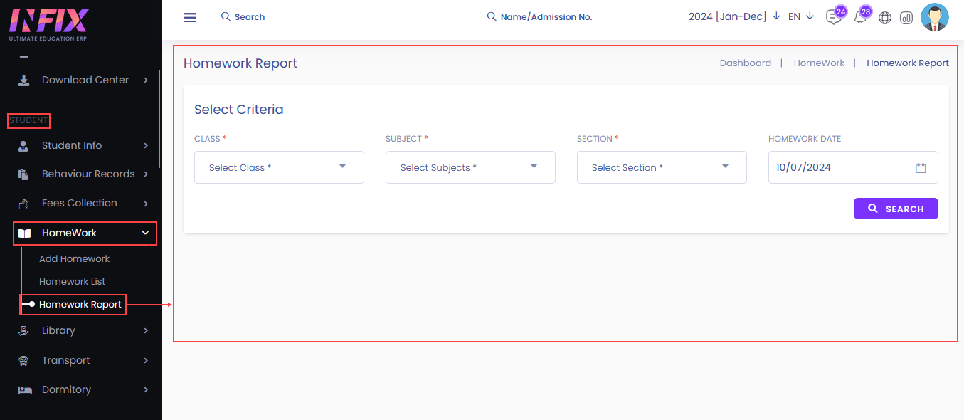The image size is (964, 420).
Task: Expand Fees Collection chevron
Action: (146, 204)
